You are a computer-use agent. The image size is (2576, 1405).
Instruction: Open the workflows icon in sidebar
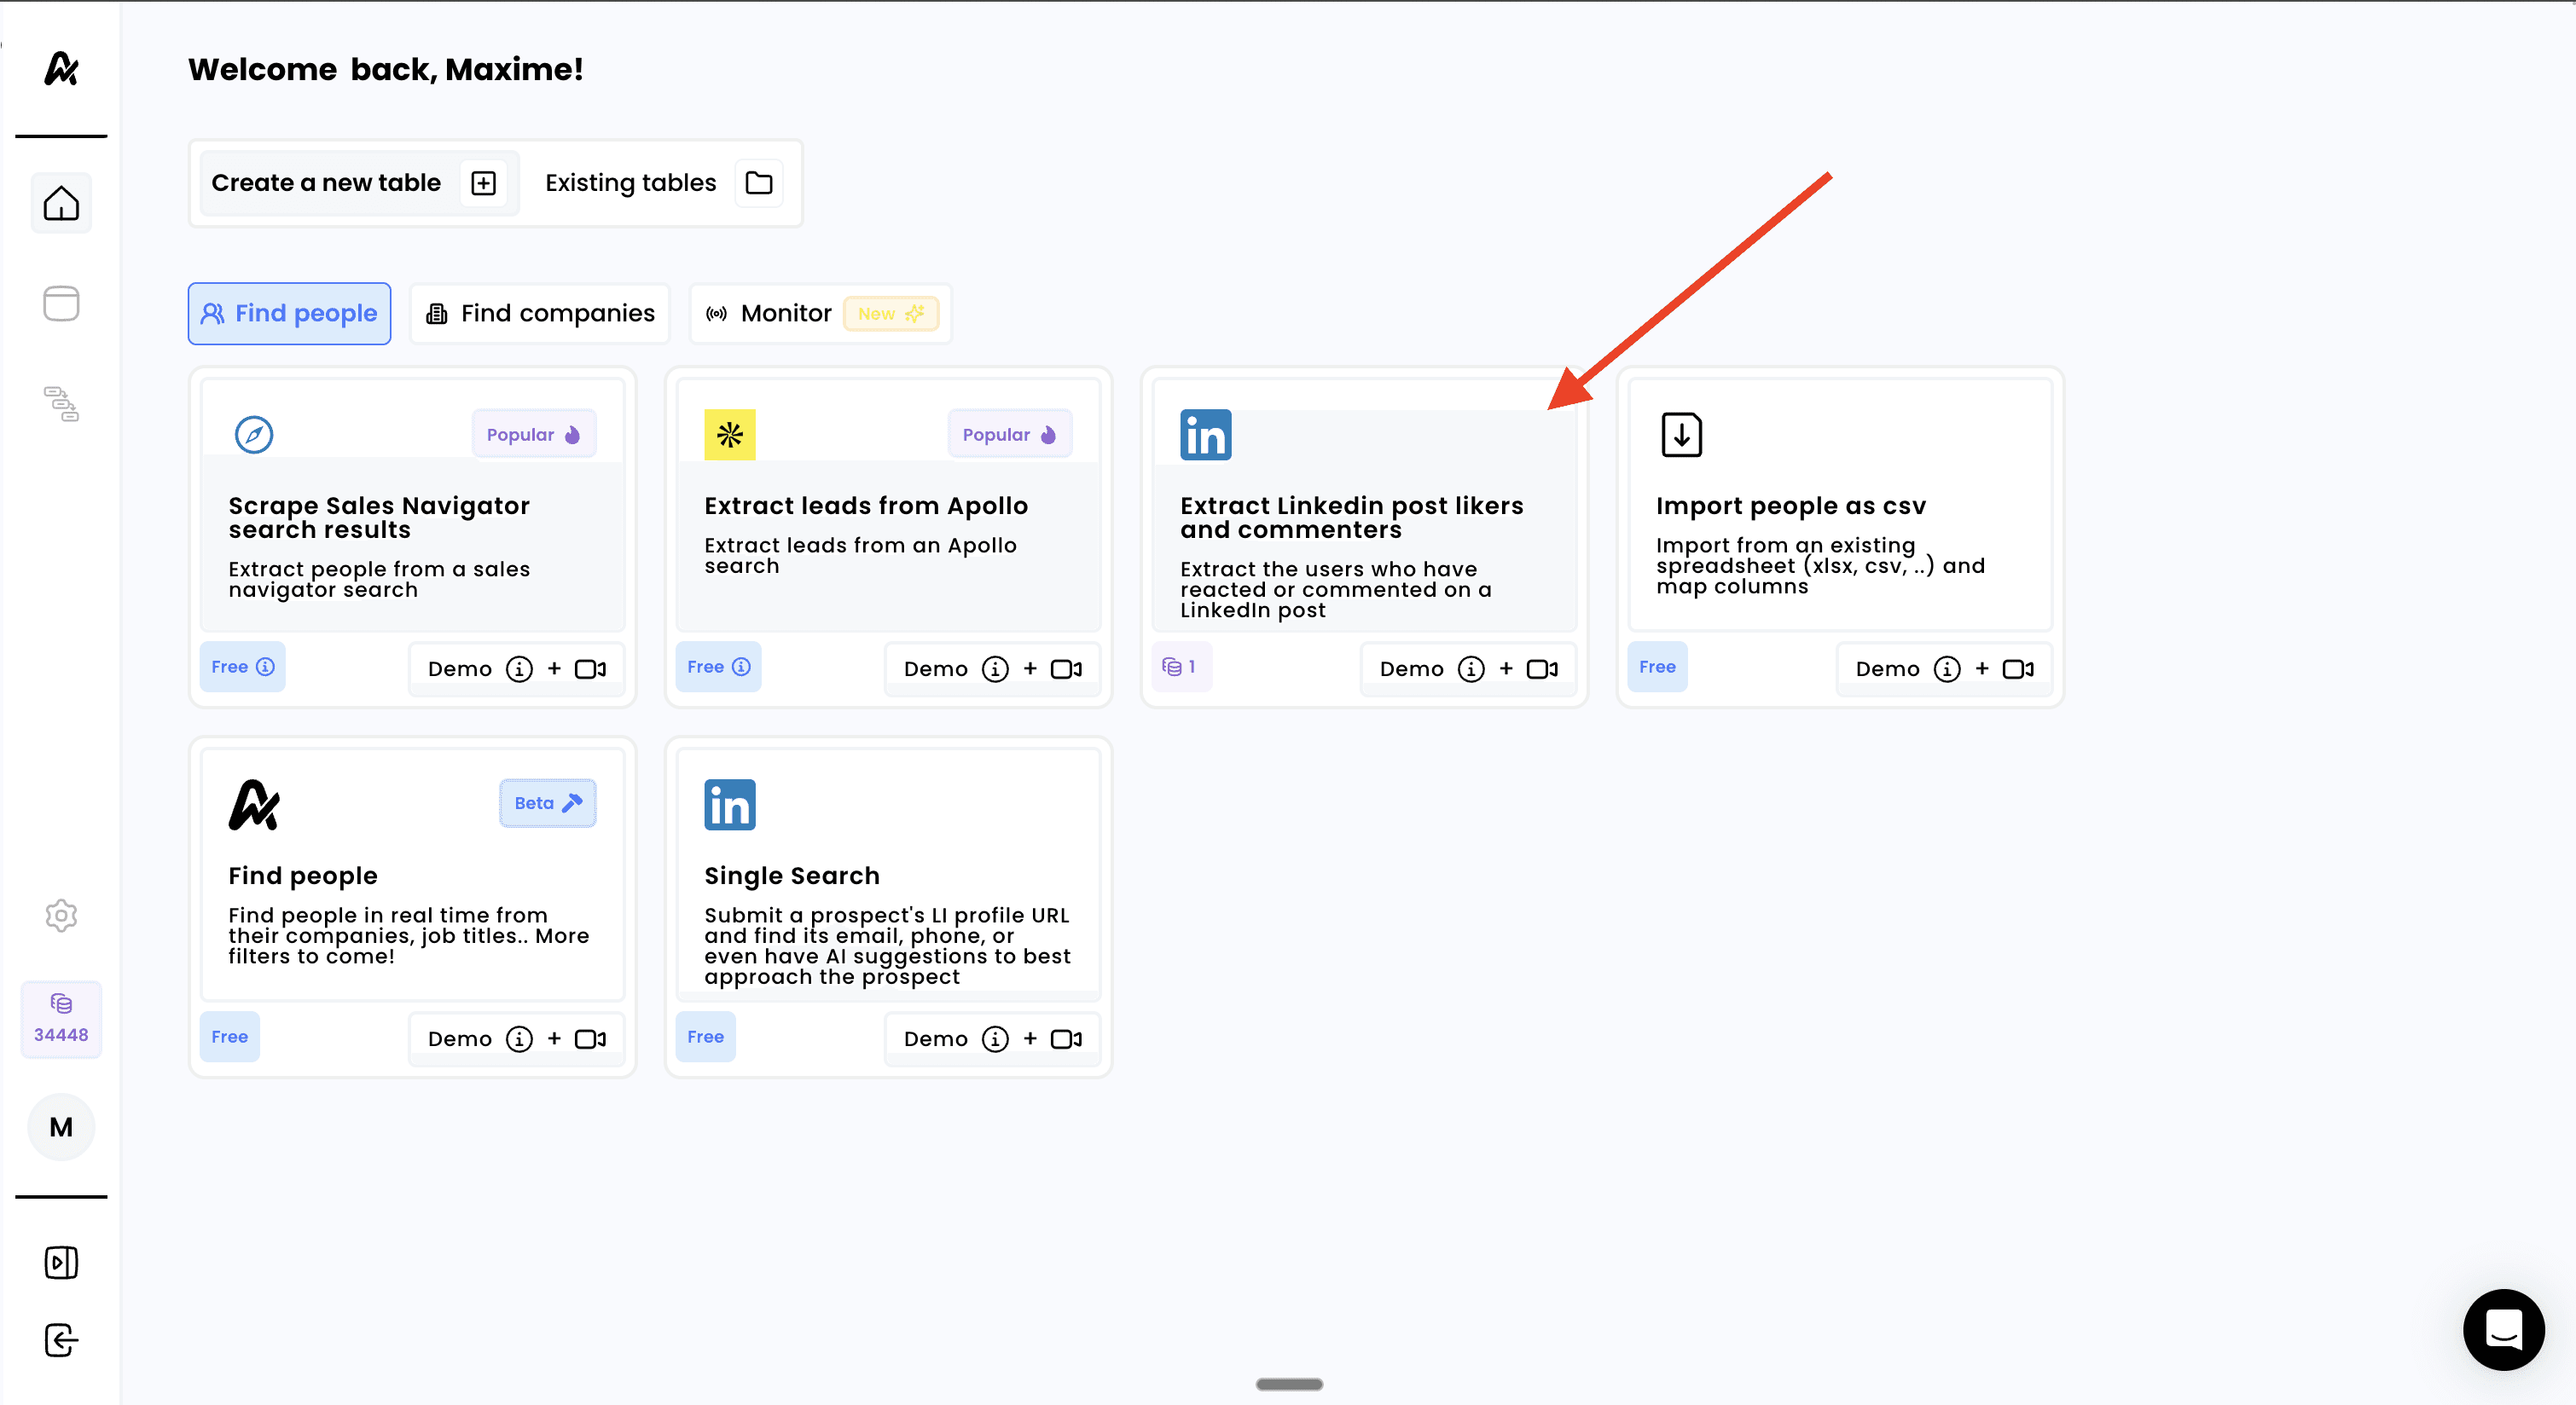[x=61, y=404]
